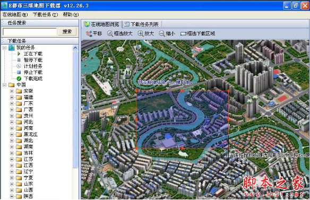
Task: Click the 我的任务 globe icon
Action: pyautogui.click(x=12, y=48)
